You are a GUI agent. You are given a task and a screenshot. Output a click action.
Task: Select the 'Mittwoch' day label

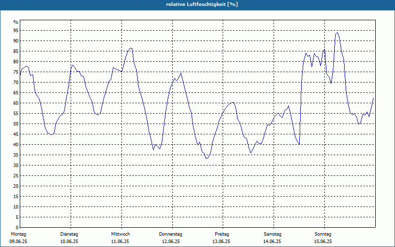tap(120, 234)
